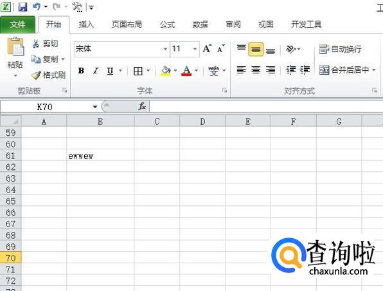Open the font size dropdown showing 11
Image resolution: width=383 pixels, height=291 pixels.
pyautogui.click(x=195, y=49)
